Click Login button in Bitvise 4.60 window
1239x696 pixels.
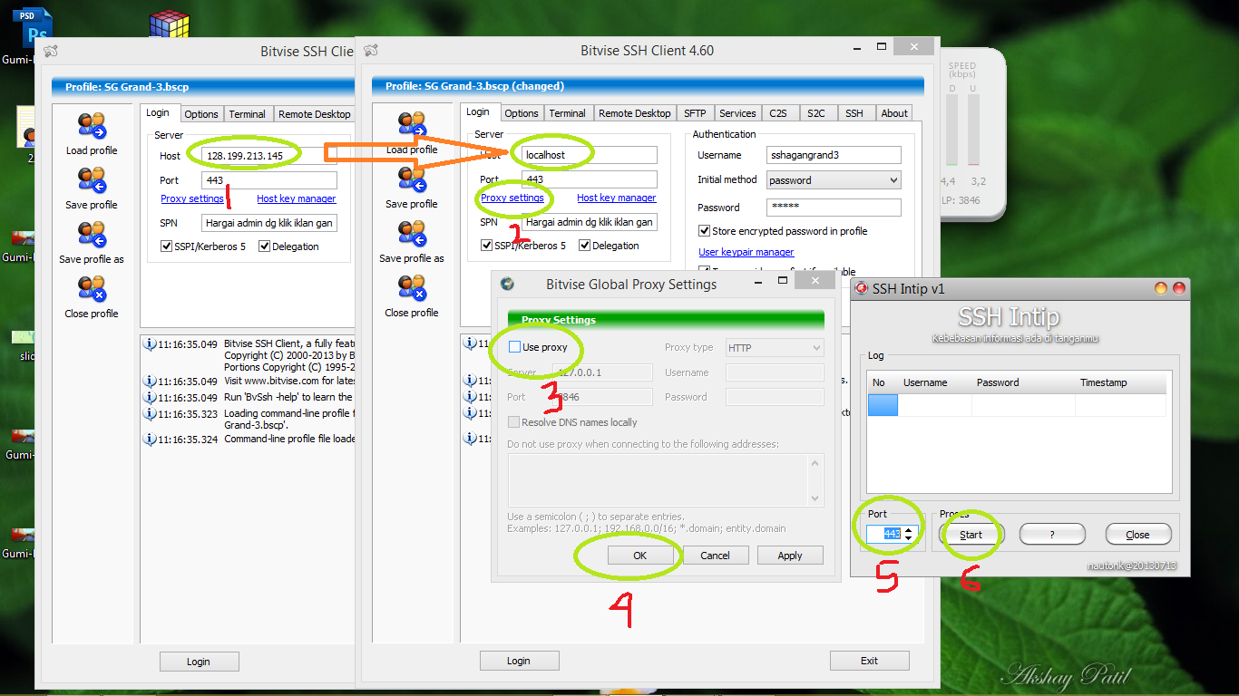[519, 661]
